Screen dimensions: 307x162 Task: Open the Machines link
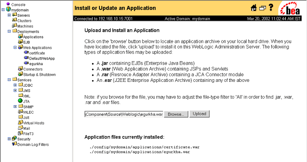click(25, 26)
